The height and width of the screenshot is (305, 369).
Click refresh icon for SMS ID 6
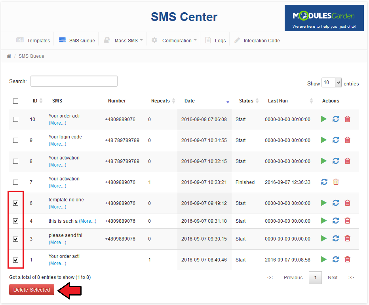tap(336, 203)
